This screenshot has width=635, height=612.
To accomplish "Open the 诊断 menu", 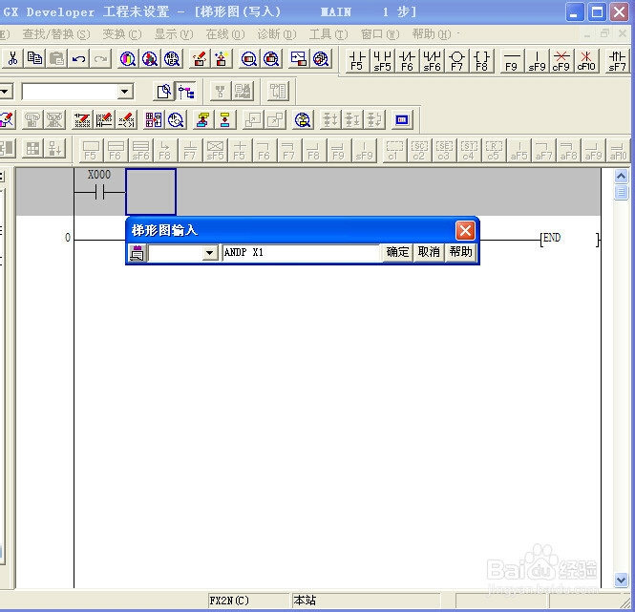I will [277, 34].
